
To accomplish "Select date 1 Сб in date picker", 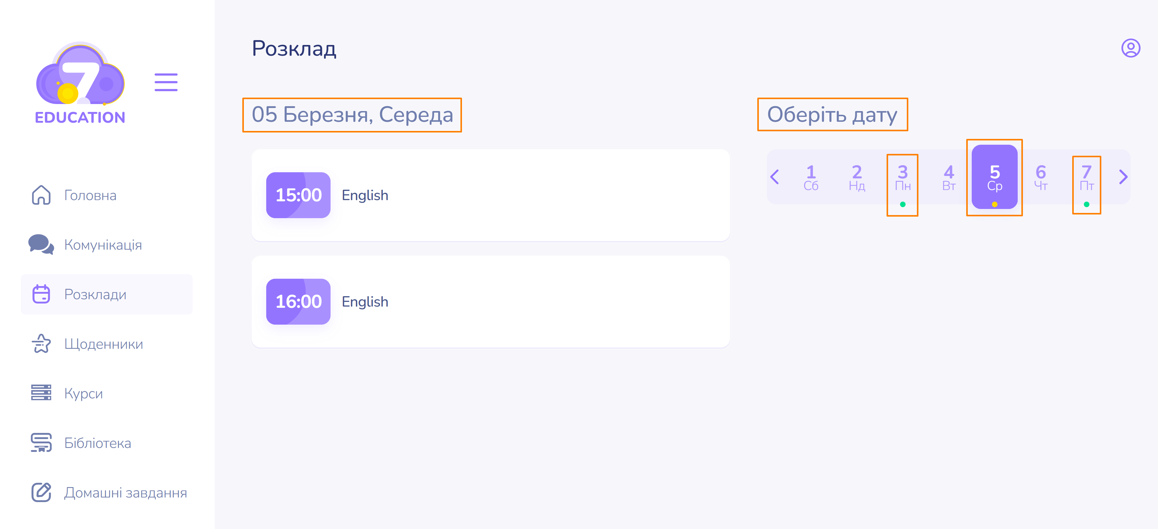I will [811, 178].
